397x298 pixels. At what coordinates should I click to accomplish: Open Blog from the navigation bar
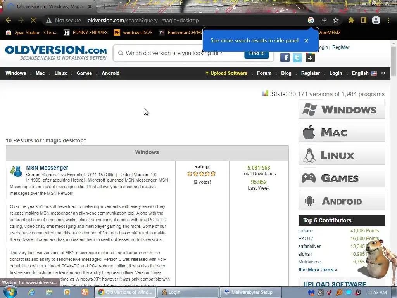click(286, 73)
